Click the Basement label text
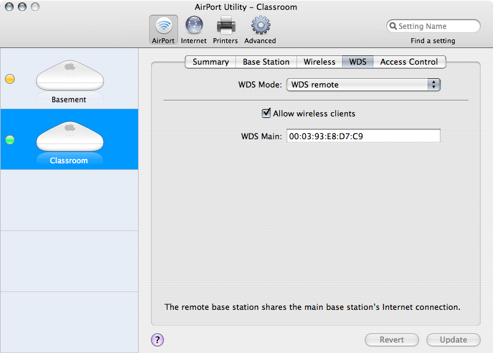 pyautogui.click(x=69, y=100)
